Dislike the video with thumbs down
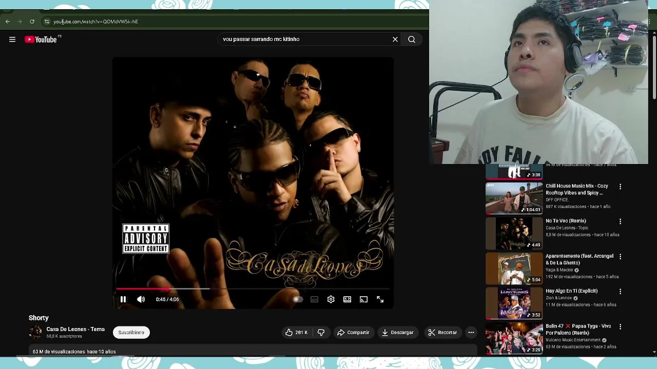 (x=321, y=333)
